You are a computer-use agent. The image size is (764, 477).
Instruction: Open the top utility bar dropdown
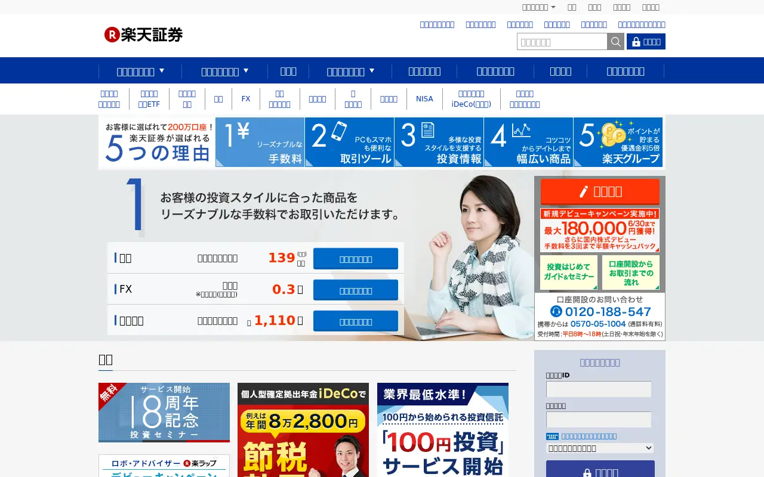click(538, 7)
